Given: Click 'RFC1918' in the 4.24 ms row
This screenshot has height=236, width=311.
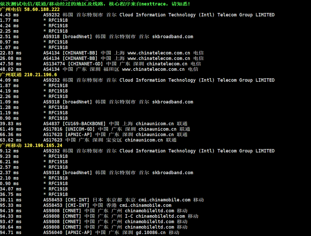Looking at the screenshot, I should 58,26.
